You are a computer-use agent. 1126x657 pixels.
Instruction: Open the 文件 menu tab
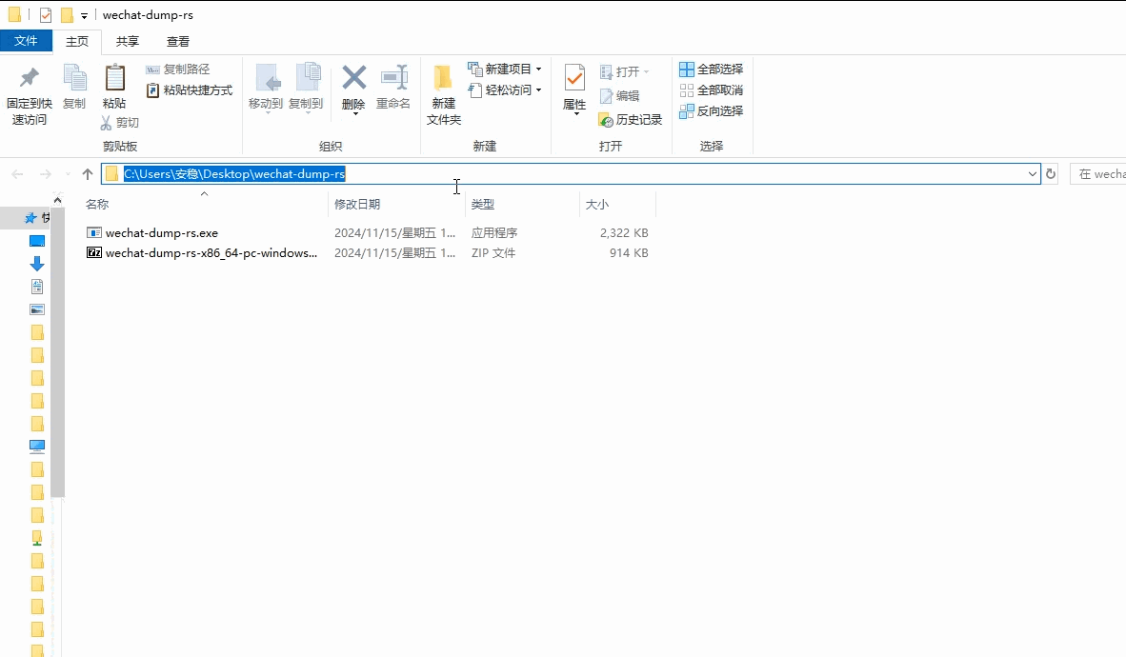point(26,41)
